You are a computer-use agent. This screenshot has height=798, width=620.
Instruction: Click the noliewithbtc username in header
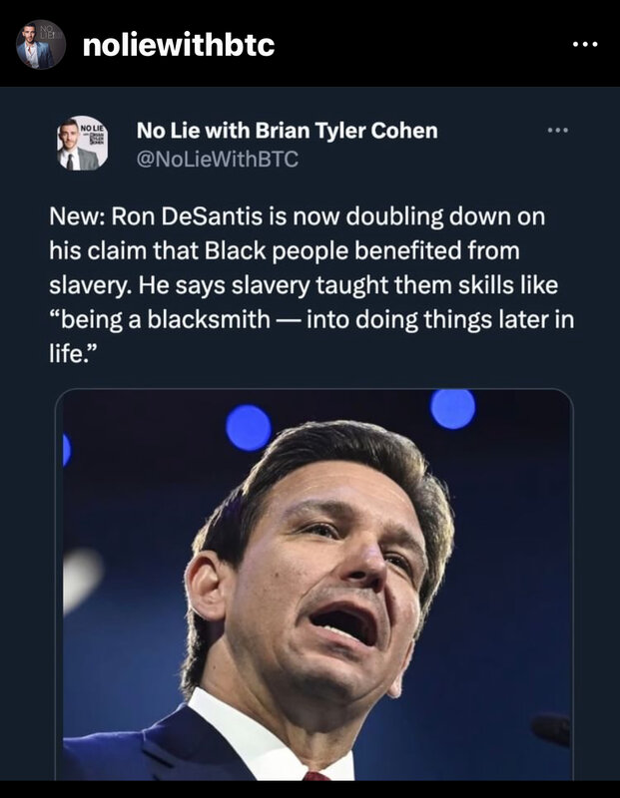(179, 45)
